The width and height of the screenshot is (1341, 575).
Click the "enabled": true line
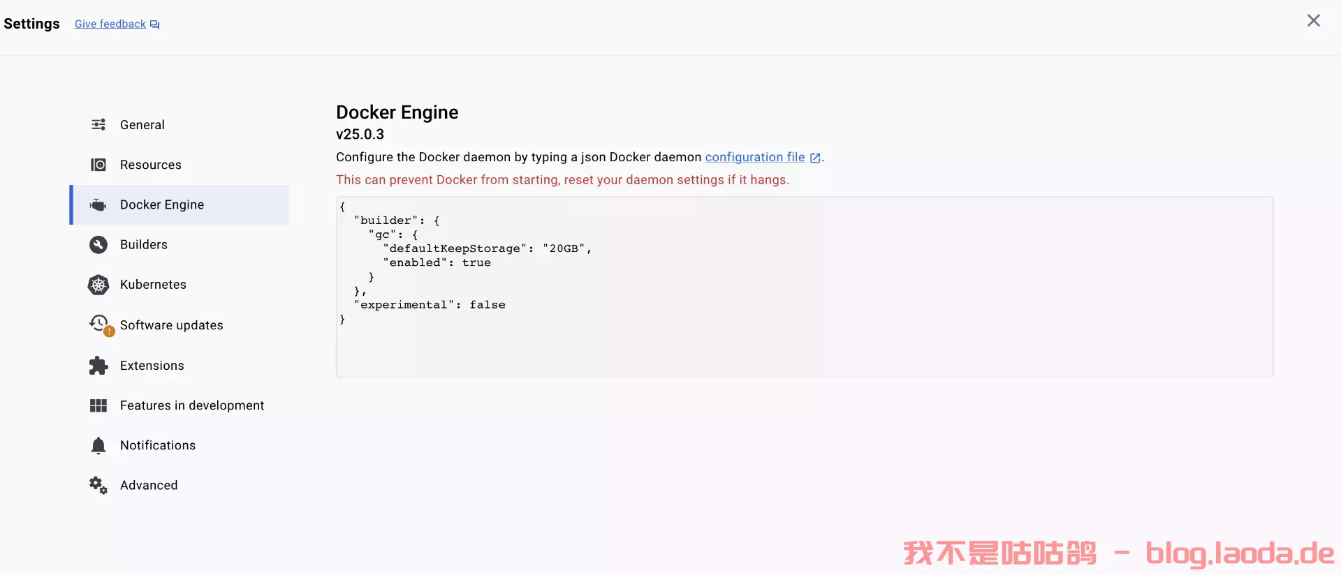pos(437,262)
